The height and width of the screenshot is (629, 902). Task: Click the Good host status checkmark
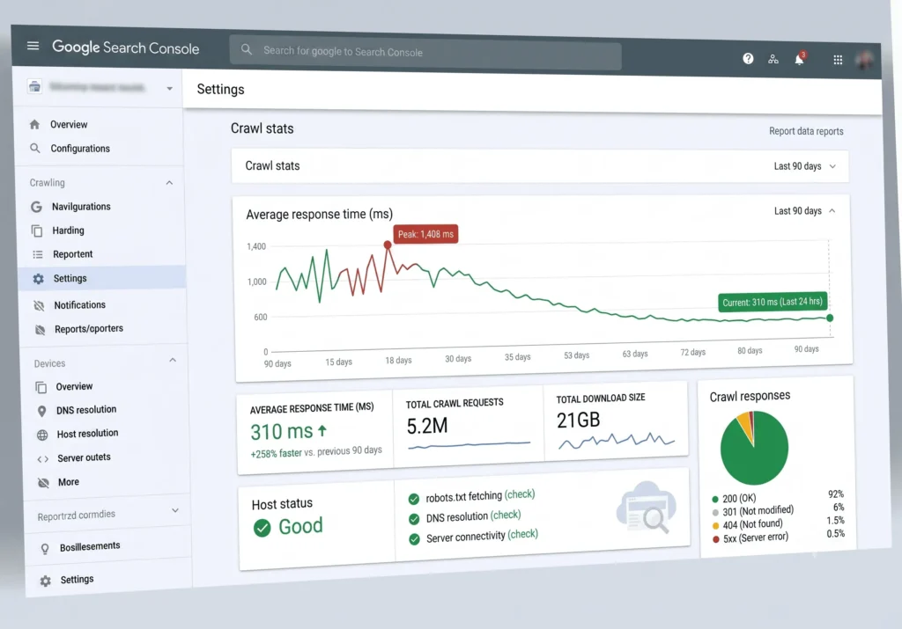(x=262, y=527)
